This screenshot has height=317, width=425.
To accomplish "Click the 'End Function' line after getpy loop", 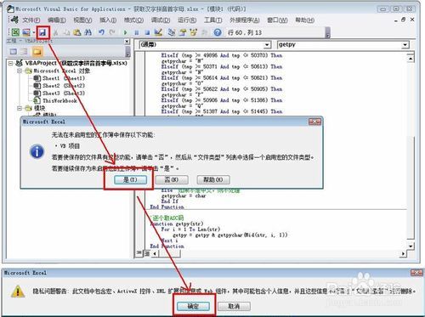I will click(x=167, y=246).
